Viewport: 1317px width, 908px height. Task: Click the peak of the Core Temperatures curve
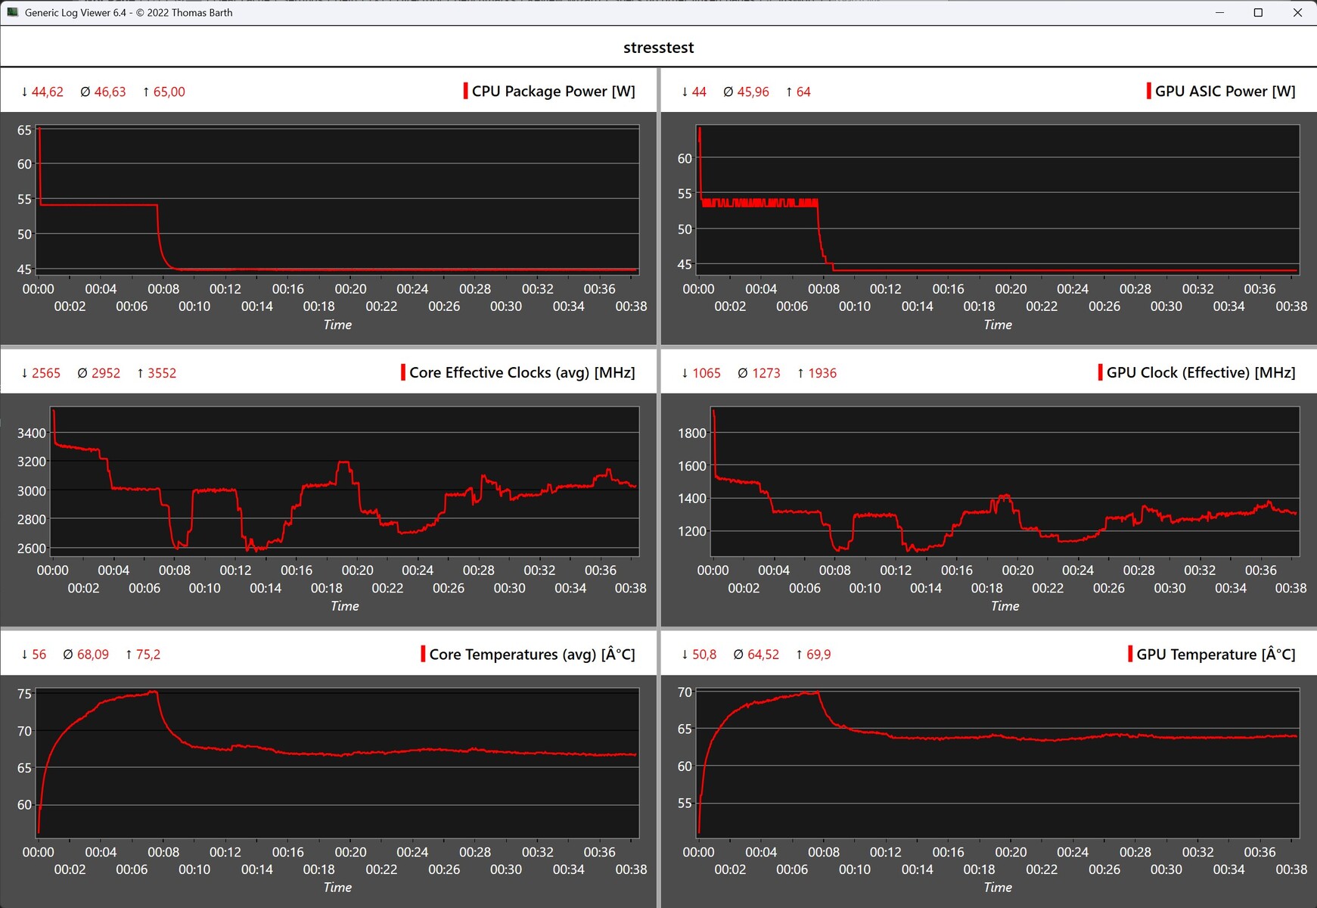click(x=154, y=692)
